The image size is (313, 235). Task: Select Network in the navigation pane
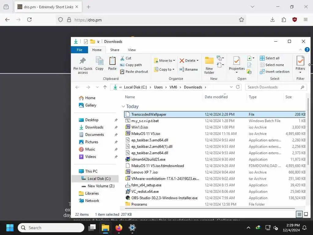click(x=92, y=201)
